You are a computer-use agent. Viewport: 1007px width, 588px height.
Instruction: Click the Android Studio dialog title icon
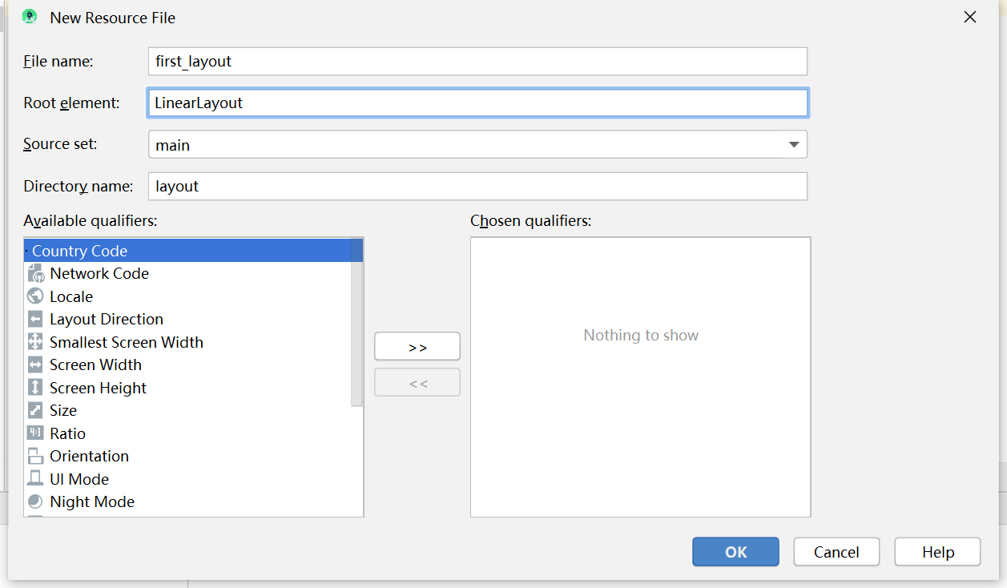coord(29,17)
